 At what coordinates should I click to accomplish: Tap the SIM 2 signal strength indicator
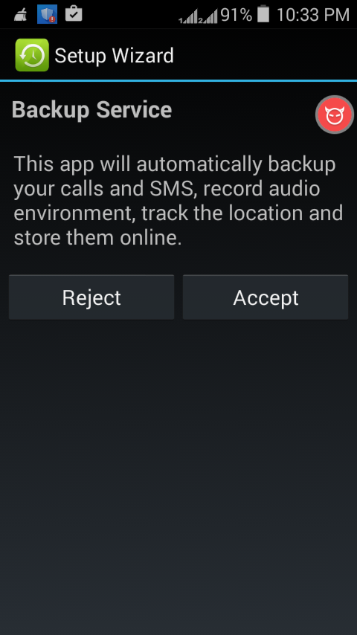[x=208, y=16]
